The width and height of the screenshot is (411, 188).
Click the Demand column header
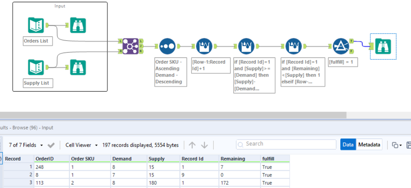click(x=122, y=158)
